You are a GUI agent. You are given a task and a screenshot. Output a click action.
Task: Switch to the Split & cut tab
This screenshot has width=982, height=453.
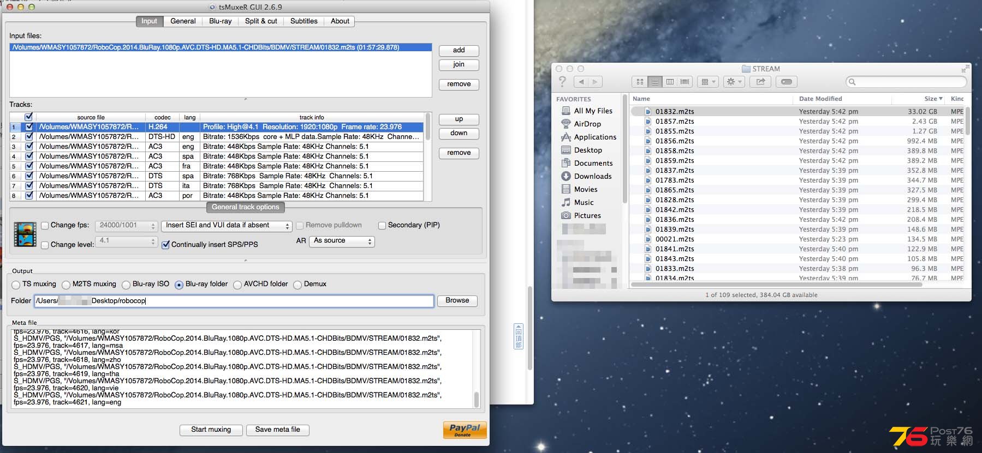coord(261,21)
